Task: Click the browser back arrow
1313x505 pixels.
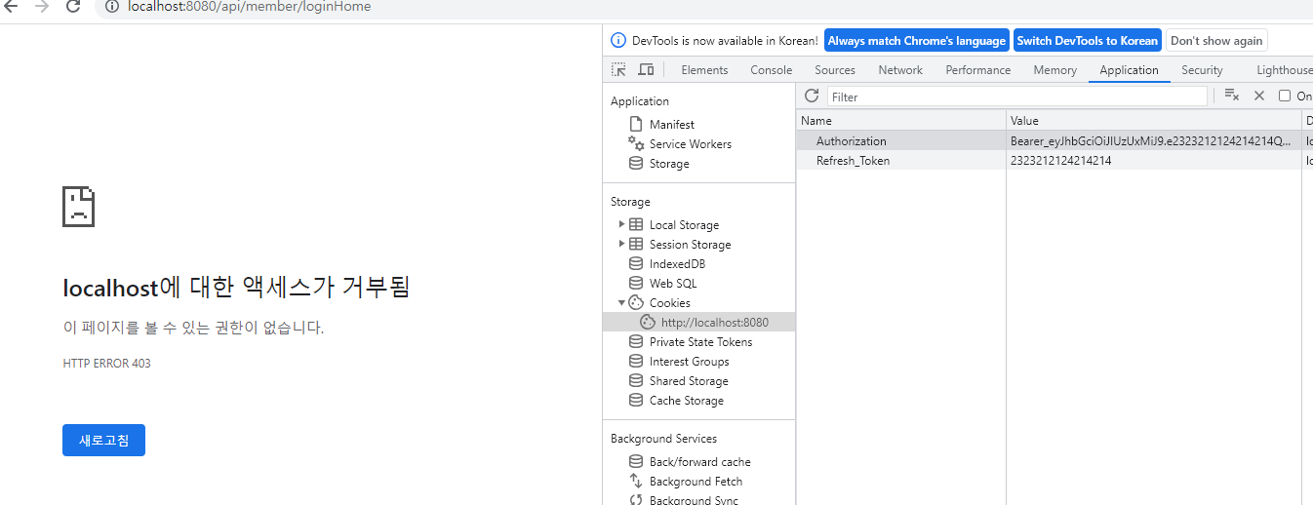Action: [x=12, y=7]
